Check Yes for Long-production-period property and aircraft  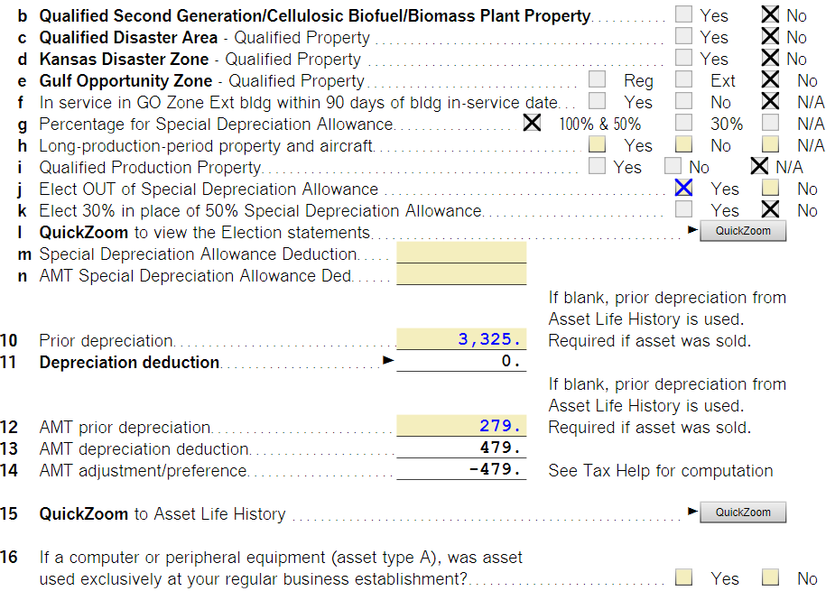point(598,145)
